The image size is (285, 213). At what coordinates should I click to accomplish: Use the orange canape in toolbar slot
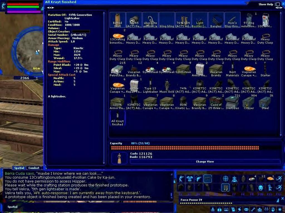pyautogui.click(x=270, y=179)
